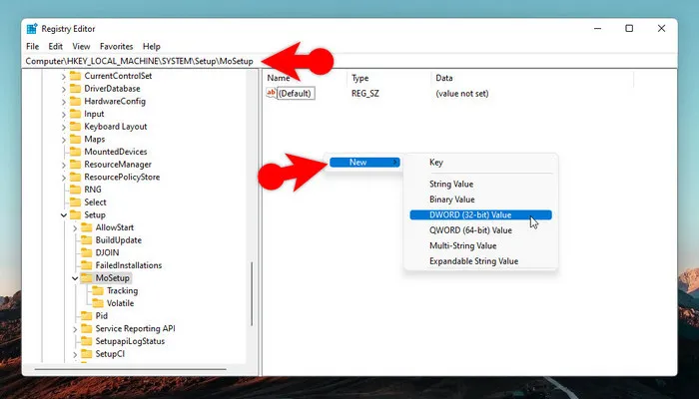
Task: Expand the AllowStart tree node
Action: 77,227
